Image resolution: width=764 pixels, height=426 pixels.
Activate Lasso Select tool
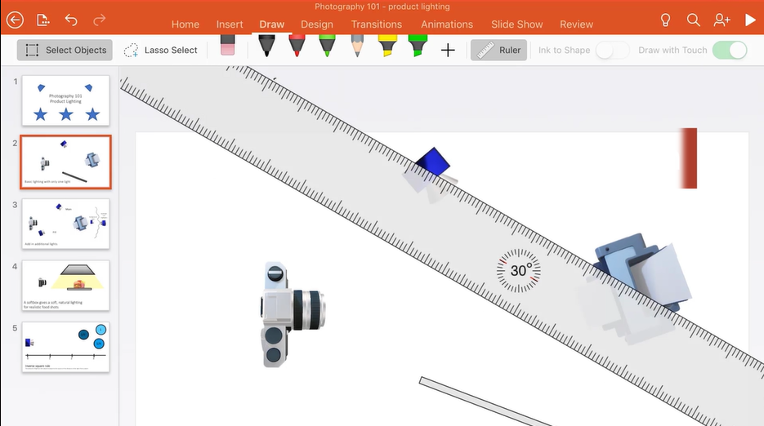click(160, 50)
